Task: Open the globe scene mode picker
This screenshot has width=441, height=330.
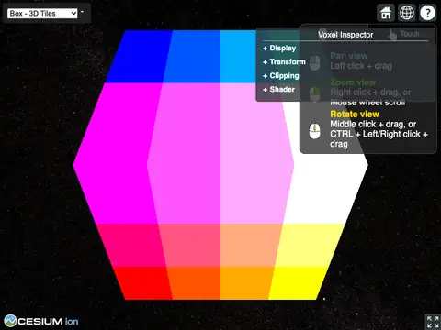Action: coord(407,13)
